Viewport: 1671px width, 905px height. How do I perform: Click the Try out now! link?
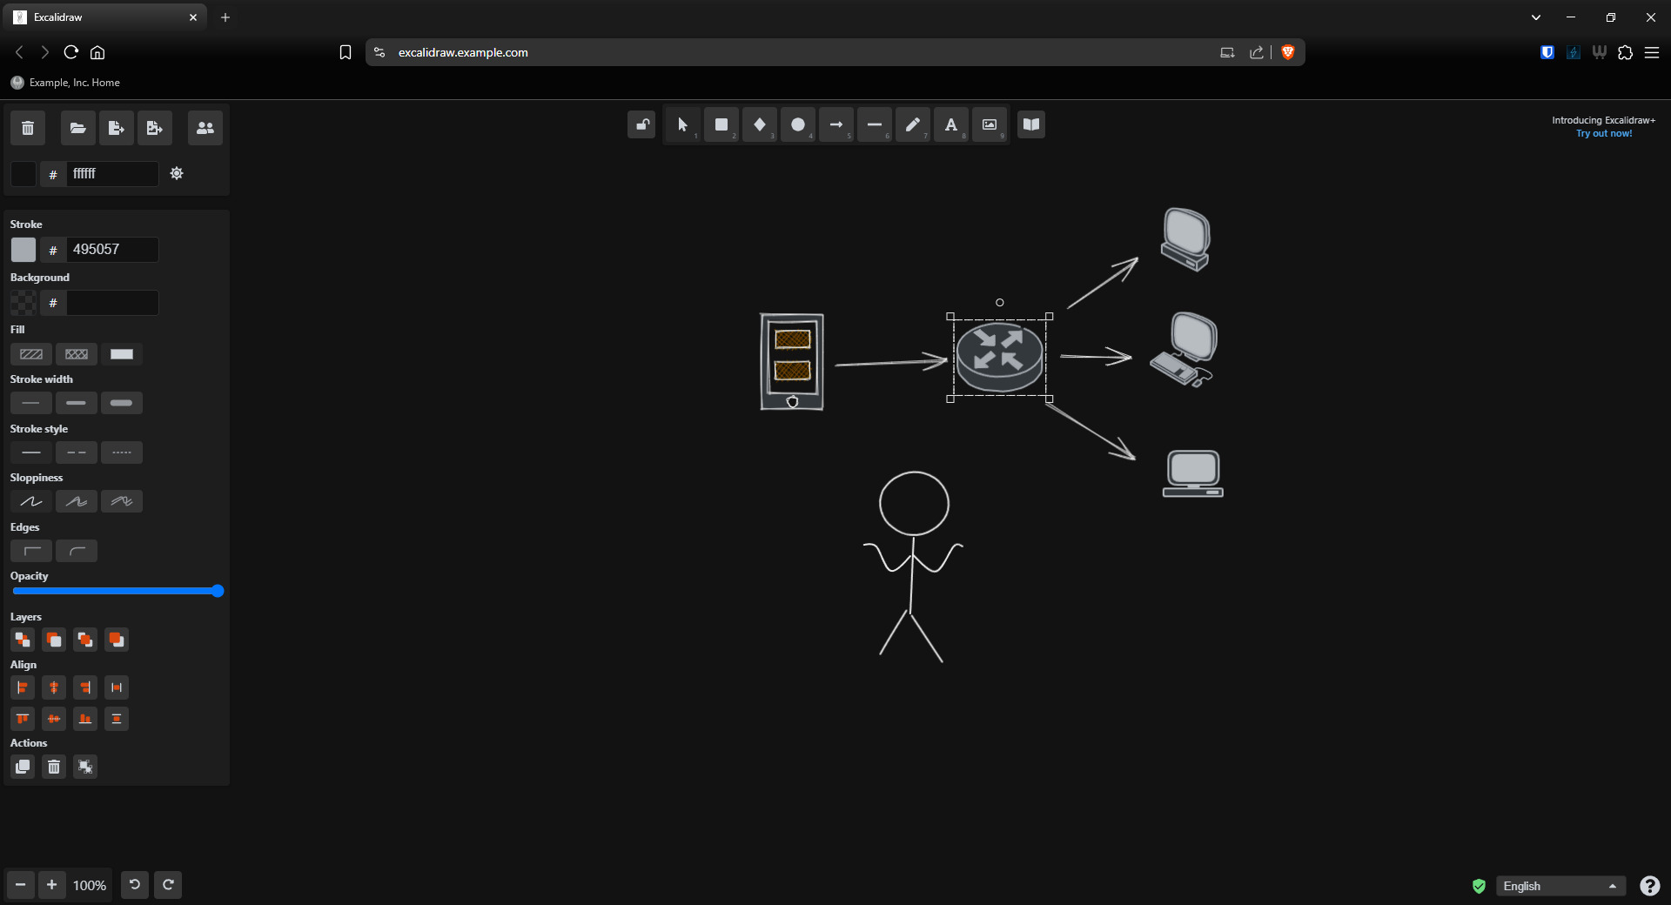click(x=1603, y=134)
